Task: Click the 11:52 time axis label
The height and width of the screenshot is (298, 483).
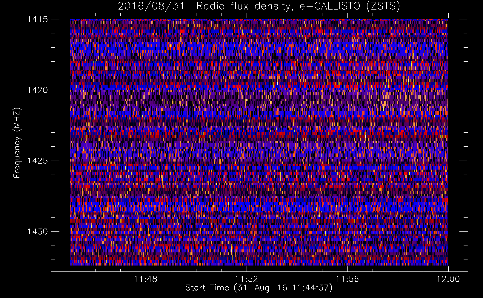Action: (246, 279)
